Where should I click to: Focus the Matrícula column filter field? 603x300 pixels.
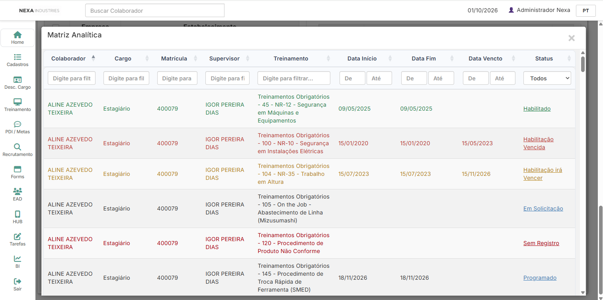point(177,78)
